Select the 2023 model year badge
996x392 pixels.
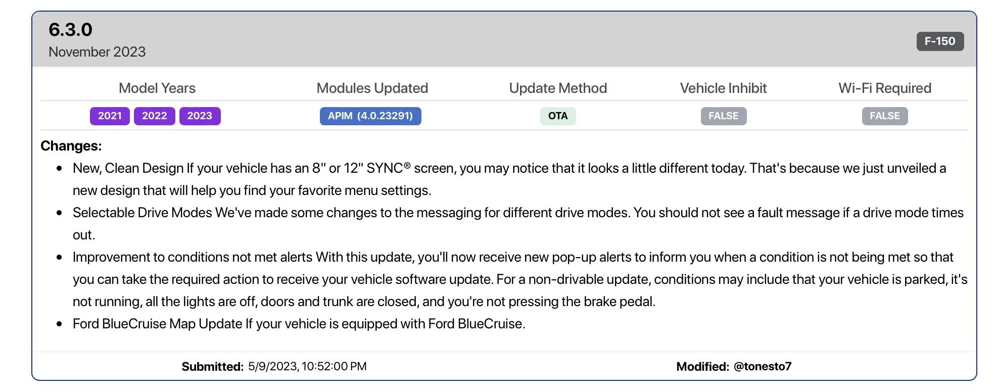(200, 116)
